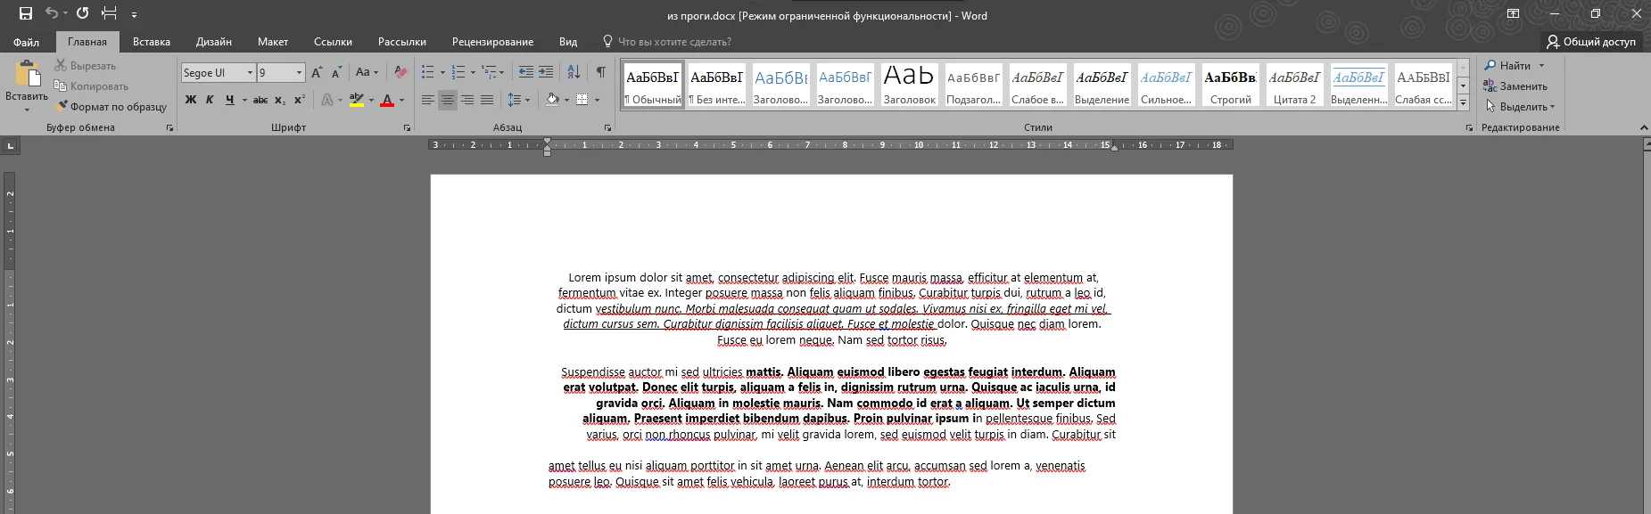Toggle strikethrough (abc) formatting

(x=260, y=100)
